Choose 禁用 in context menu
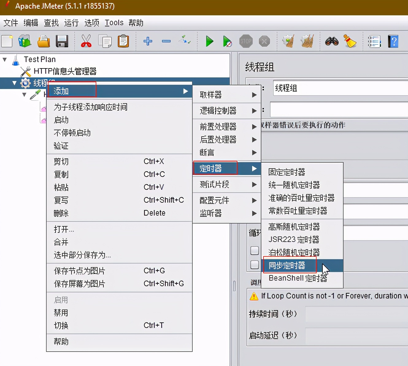The width and height of the screenshot is (408, 366). (119, 313)
